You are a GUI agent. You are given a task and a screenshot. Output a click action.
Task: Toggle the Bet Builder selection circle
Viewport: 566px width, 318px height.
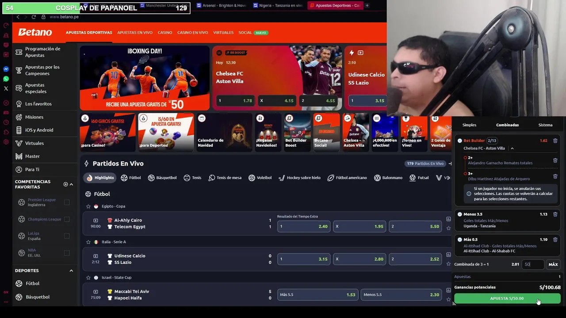pos(460,141)
